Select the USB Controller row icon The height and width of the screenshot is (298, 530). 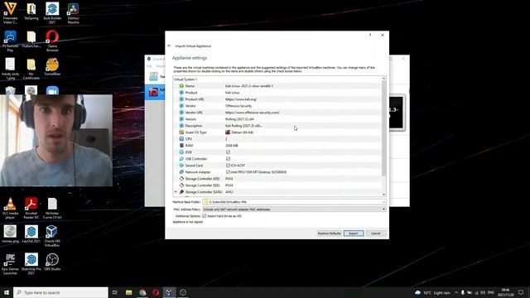pyautogui.click(x=181, y=159)
